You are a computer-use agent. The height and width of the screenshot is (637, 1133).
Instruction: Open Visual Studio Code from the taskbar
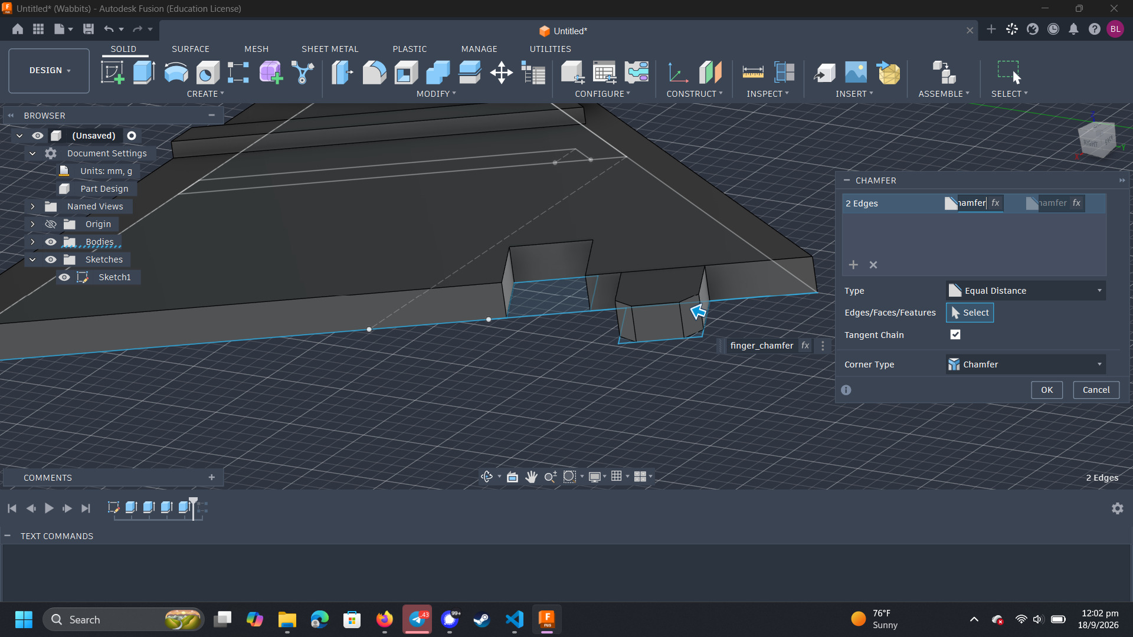514,619
